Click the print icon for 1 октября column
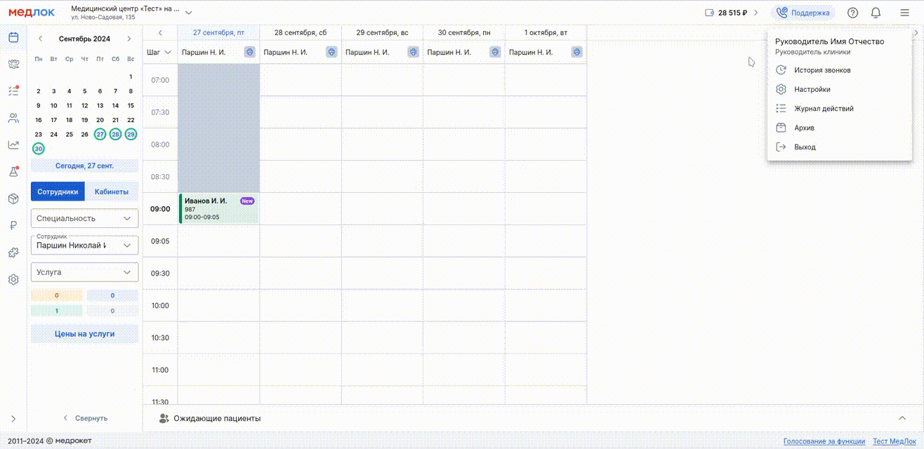 (x=576, y=52)
